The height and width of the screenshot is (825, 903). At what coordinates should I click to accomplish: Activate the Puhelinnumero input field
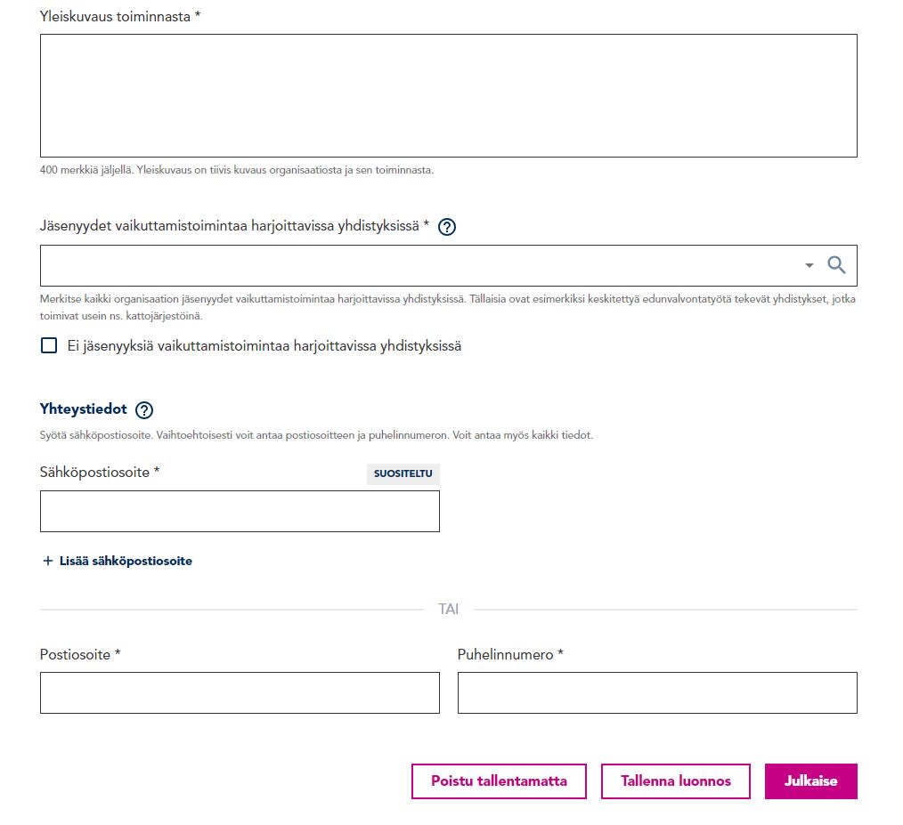(x=657, y=692)
